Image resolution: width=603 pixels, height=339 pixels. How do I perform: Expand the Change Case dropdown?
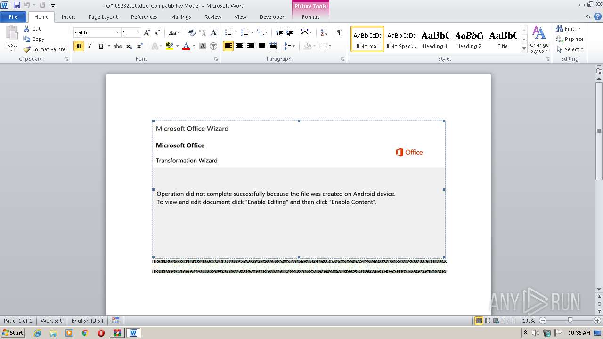point(174,32)
